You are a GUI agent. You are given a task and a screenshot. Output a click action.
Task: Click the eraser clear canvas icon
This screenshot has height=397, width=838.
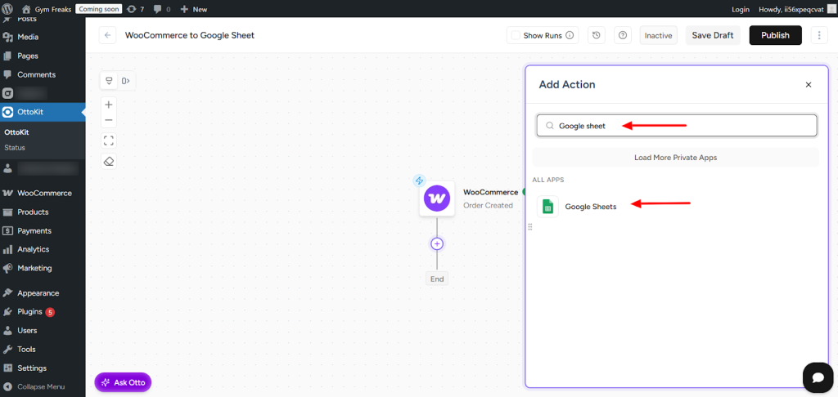point(109,162)
